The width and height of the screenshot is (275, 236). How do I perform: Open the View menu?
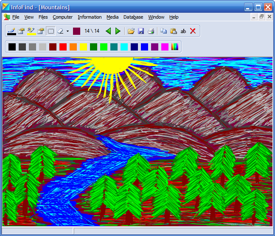[x=29, y=17]
